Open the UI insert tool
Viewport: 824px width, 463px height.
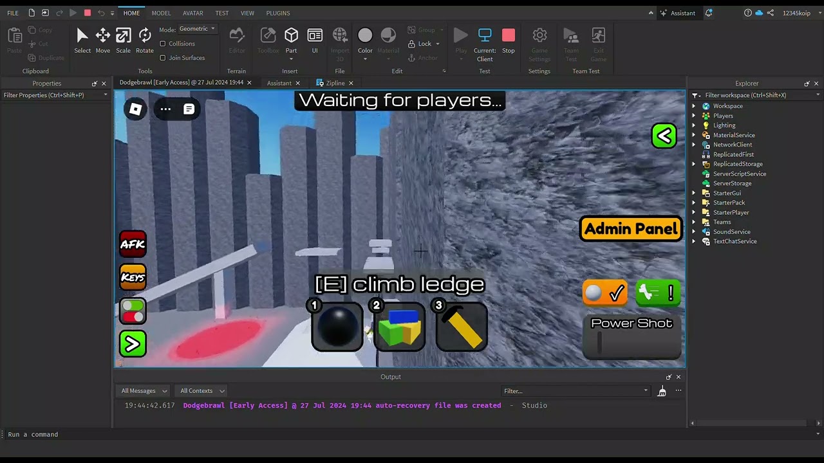click(x=315, y=40)
